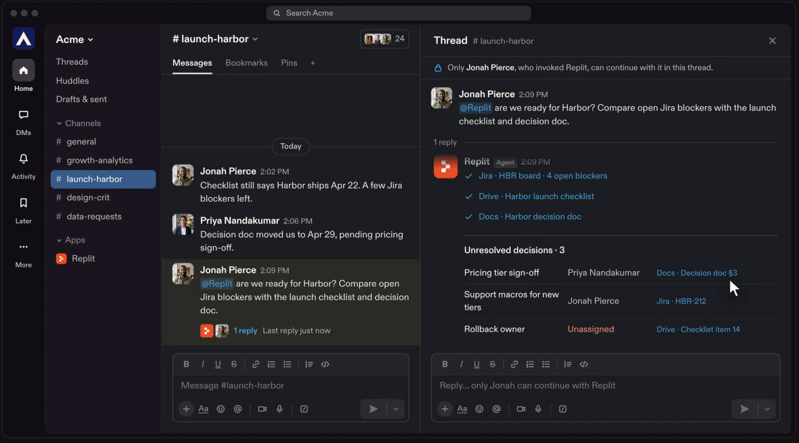Collapse the Apps section
799x443 pixels.
click(x=71, y=240)
